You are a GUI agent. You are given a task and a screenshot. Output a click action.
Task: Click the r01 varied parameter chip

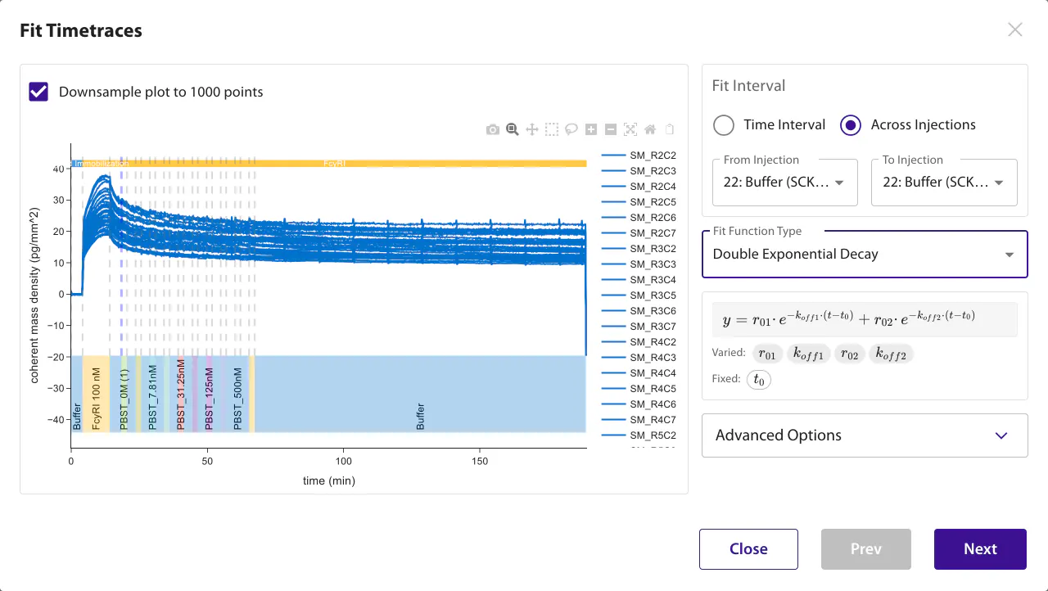(767, 354)
